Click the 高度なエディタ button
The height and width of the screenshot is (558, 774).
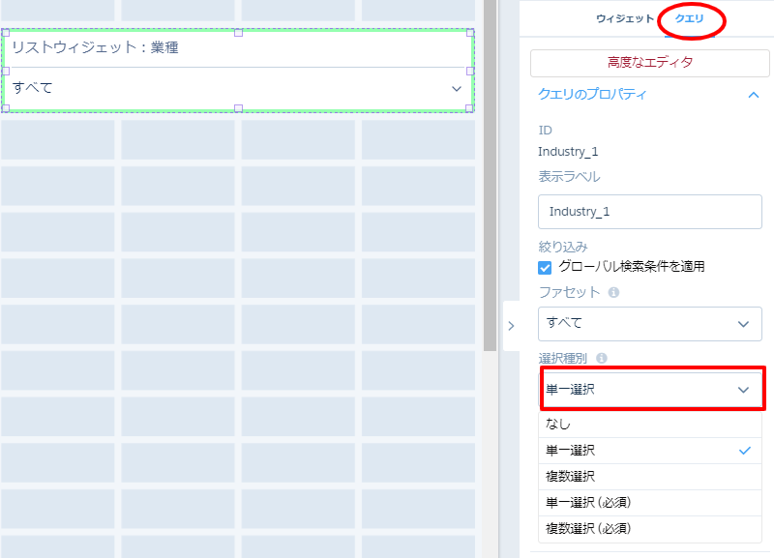click(649, 63)
